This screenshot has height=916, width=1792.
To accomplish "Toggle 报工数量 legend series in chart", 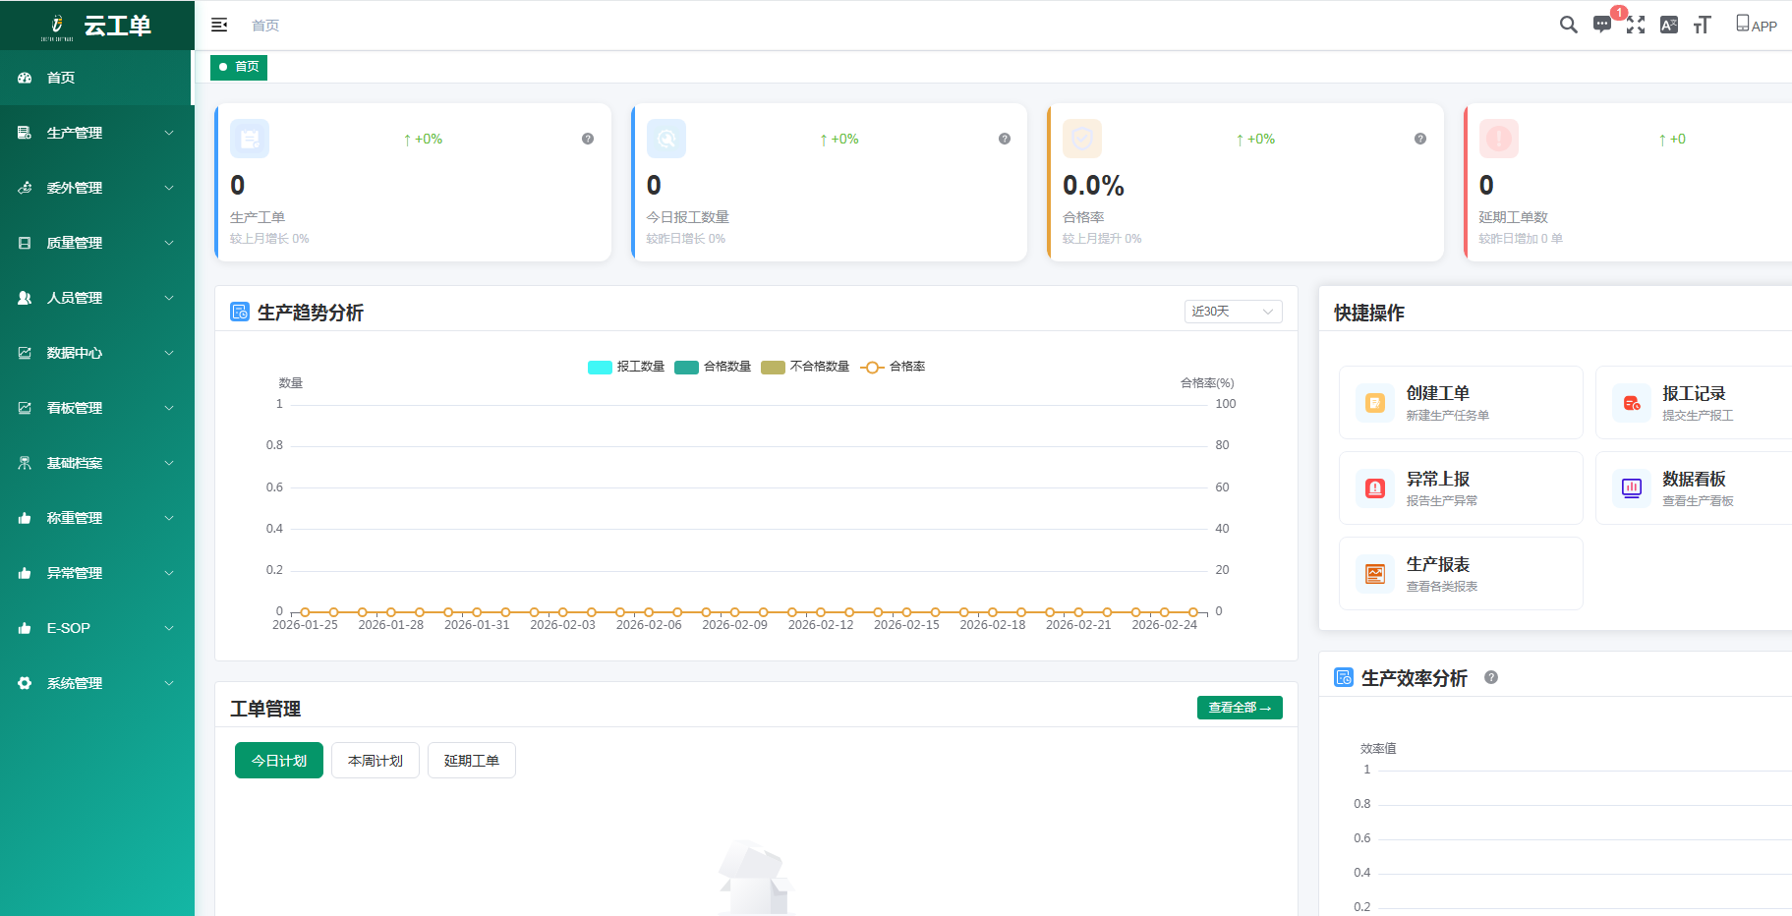I will coord(626,367).
